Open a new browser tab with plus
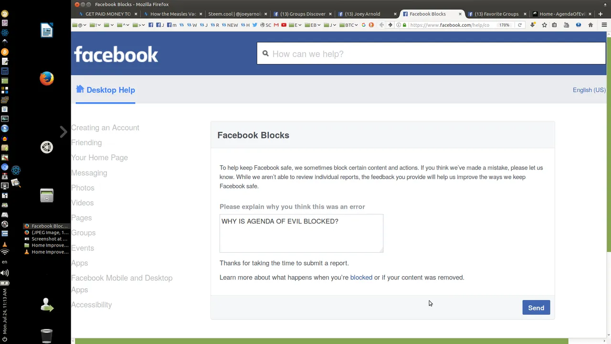The height and width of the screenshot is (344, 611). pyautogui.click(x=600, y=14)
